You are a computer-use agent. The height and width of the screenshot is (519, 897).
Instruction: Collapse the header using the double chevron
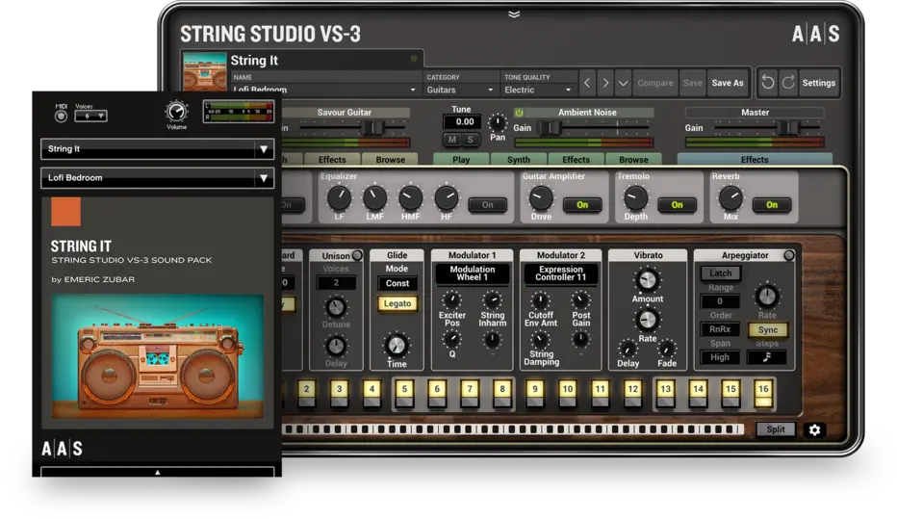(x=514, y=14)
